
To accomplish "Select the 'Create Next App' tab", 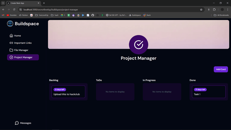I will point(23,3).
